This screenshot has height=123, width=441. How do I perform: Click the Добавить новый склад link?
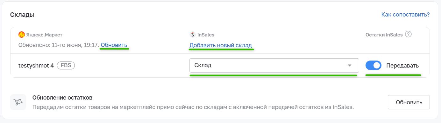click(x=221, y=45)
